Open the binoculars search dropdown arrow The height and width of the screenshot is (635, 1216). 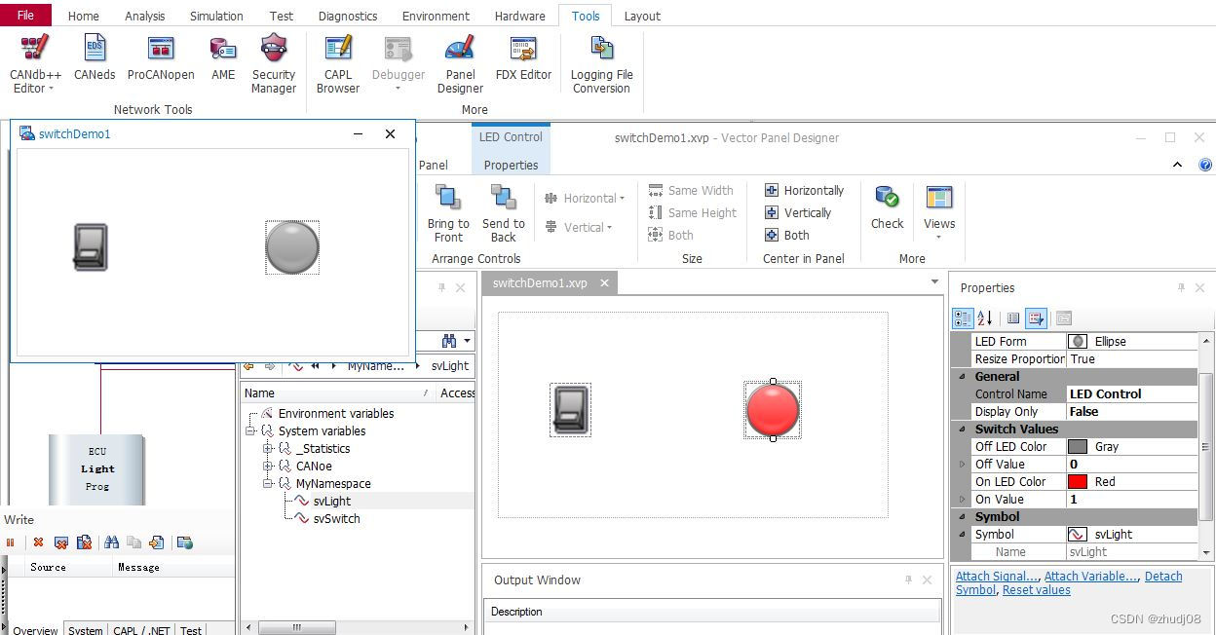468,341
